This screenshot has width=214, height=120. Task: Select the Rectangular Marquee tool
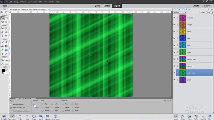[x=6, y=18]
